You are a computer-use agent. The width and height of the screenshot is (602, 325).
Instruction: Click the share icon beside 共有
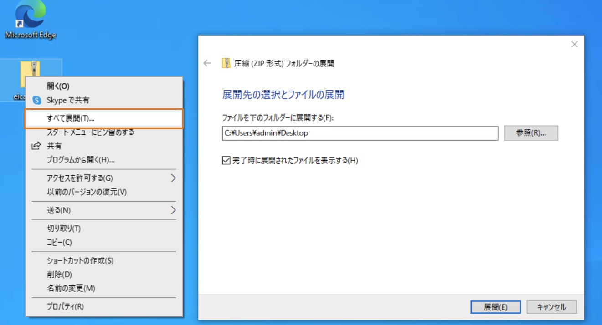[x=36, y=146]
